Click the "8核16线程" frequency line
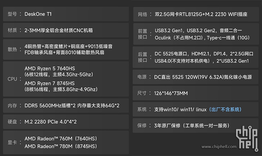This screenshot has height=156, width=262. (x=61, y=89)
